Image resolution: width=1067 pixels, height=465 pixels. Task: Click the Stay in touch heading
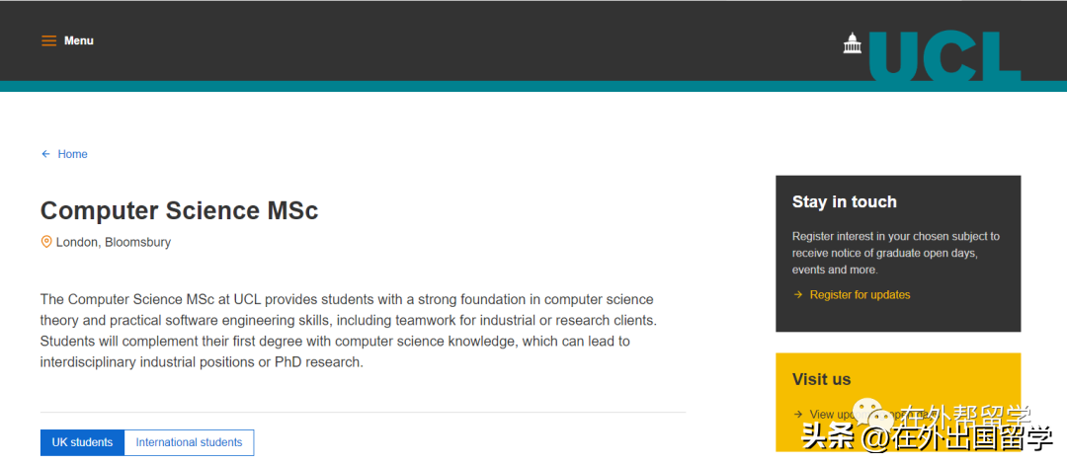click(845, 202)
